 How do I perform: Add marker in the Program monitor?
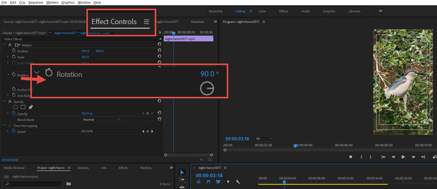tap(351, 157)
